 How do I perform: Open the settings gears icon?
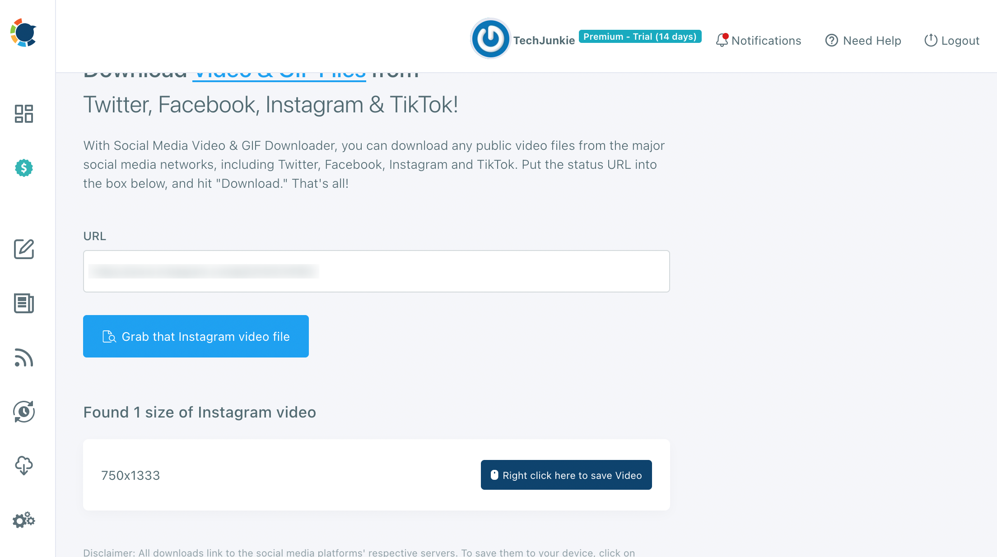pos(23,520)
